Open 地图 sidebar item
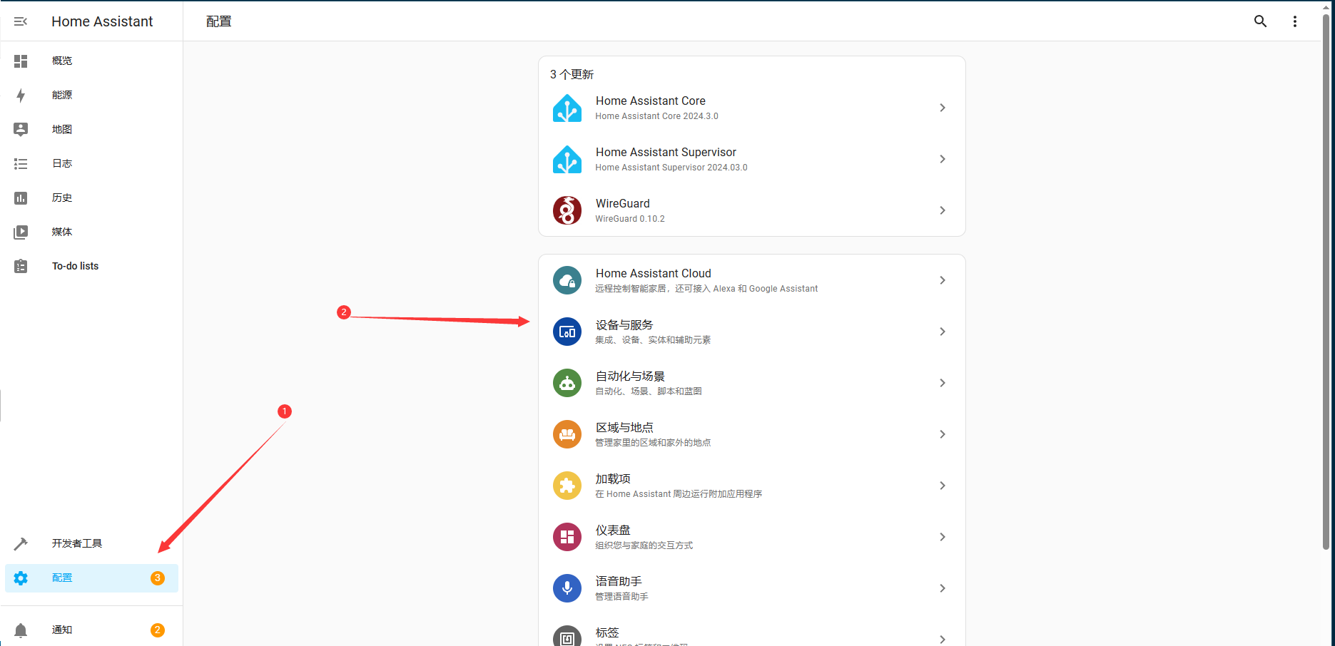Image resolution: width=1335 pixels, height=646 pixels. (x=62, y=129)
